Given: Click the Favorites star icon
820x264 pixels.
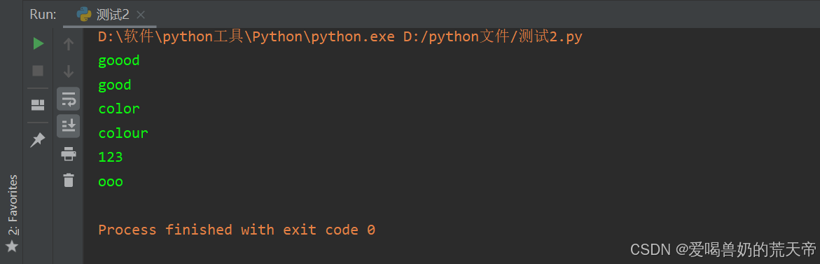Looking at the screenshot, I should coord(11,246).
